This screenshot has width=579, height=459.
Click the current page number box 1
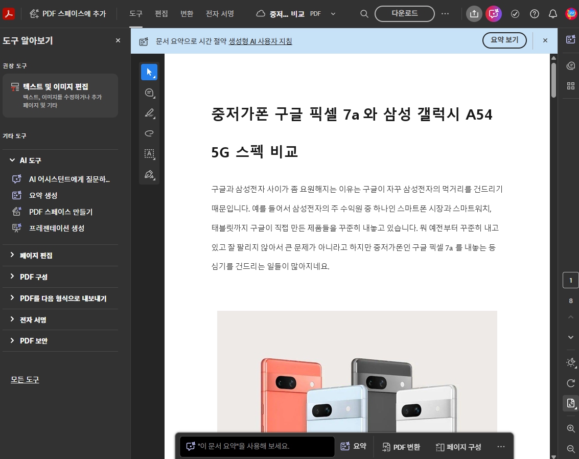point(570,280)
